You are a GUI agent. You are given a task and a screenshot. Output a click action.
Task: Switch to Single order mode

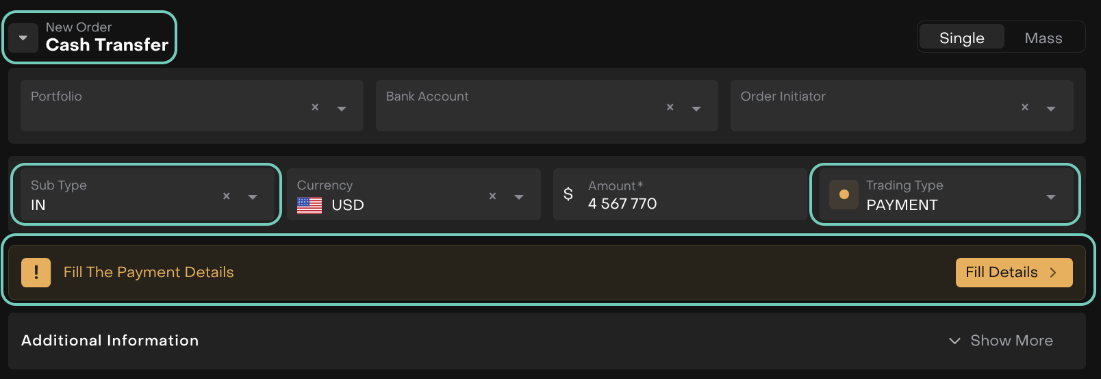[x=961, y=38]
